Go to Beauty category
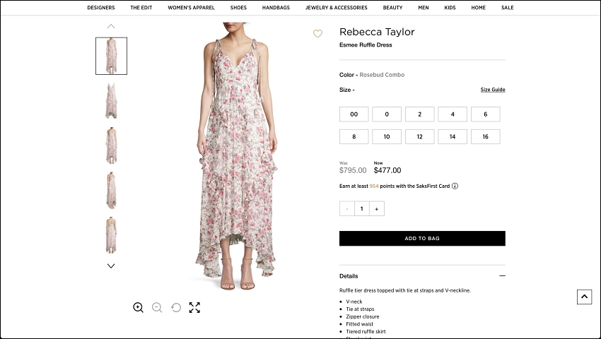Screen dimensions: 601x339 coord(393,8)
